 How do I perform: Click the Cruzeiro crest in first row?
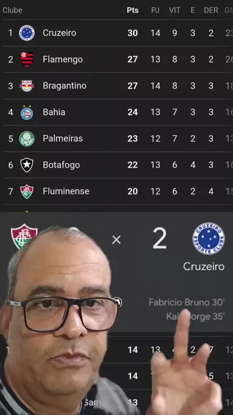27,33
